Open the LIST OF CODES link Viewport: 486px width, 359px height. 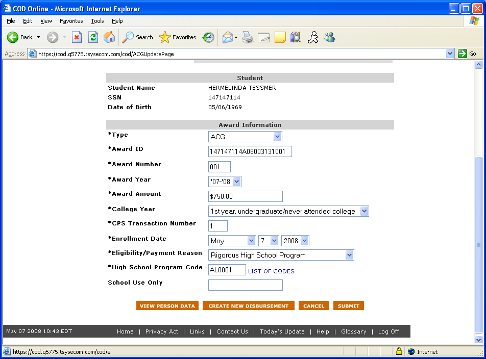pyautogui.click(x=271, y=271)
